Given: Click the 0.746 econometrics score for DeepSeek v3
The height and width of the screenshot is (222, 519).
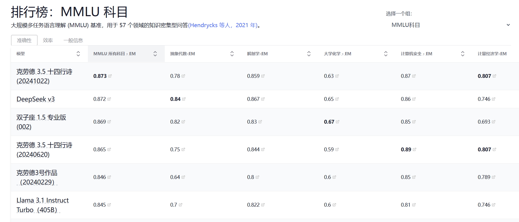Looking at the screenshot, I should (x=484, y=99).
